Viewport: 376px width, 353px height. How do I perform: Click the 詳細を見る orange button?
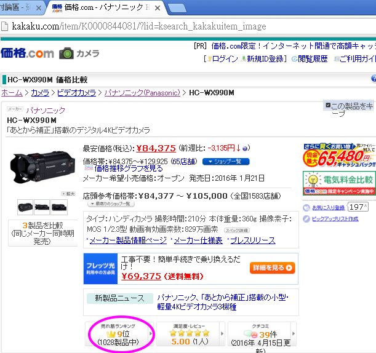(273, 268)
